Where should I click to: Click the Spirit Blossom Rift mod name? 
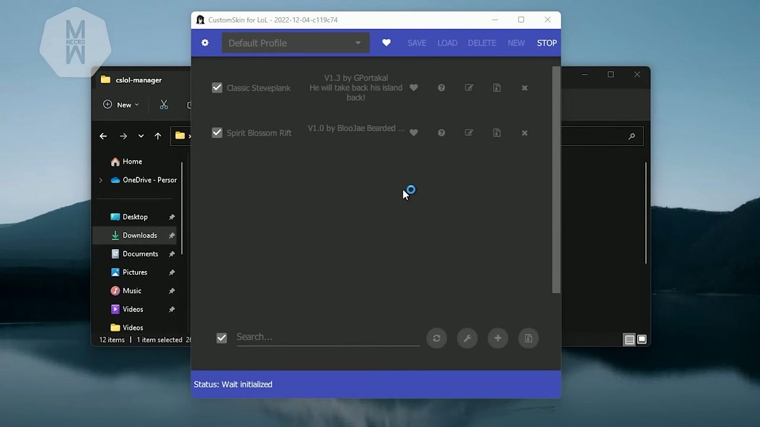[259, 133]
